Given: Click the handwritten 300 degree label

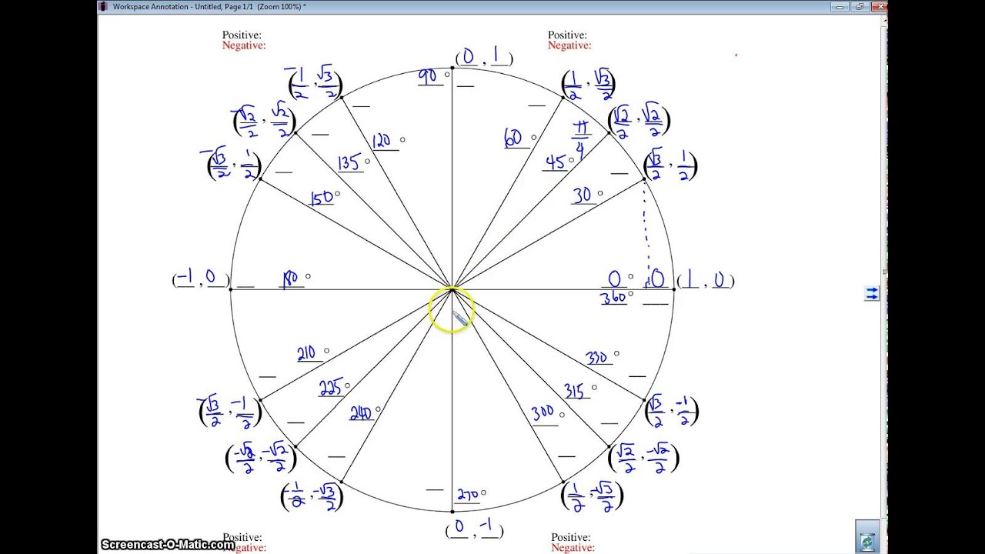Looking at the screenshot, I should point(543,414).
